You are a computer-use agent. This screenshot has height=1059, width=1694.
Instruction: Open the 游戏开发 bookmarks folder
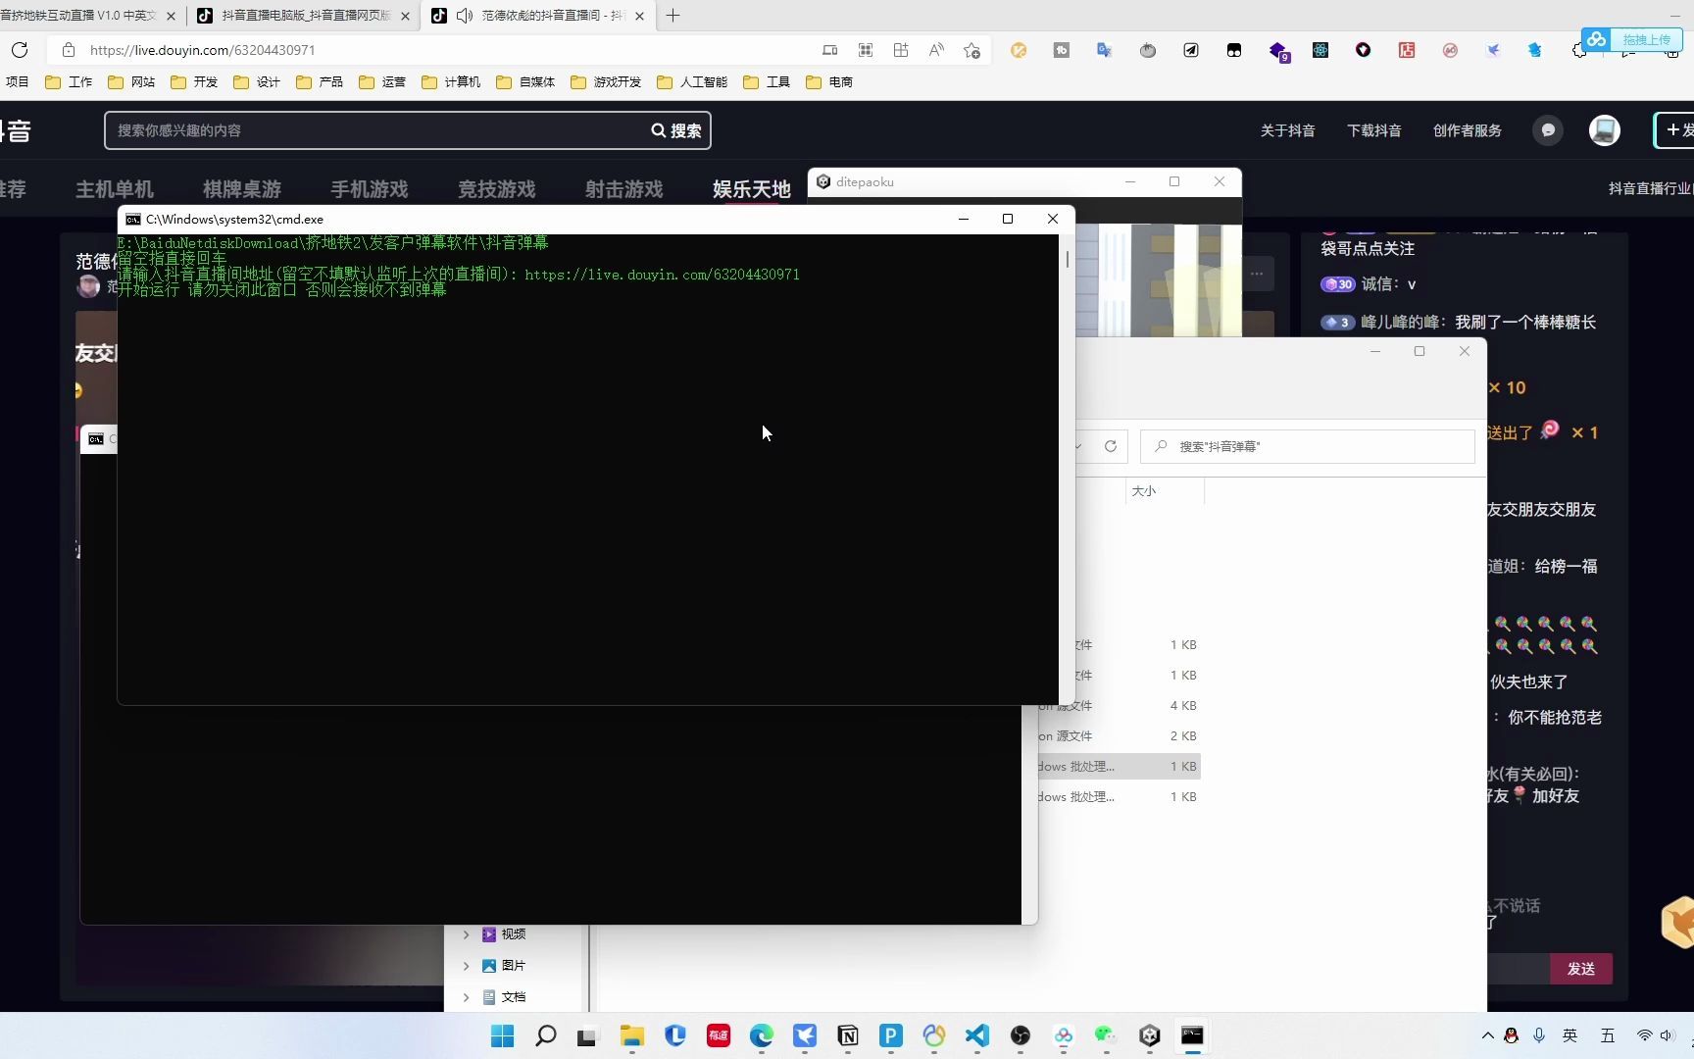606,82
